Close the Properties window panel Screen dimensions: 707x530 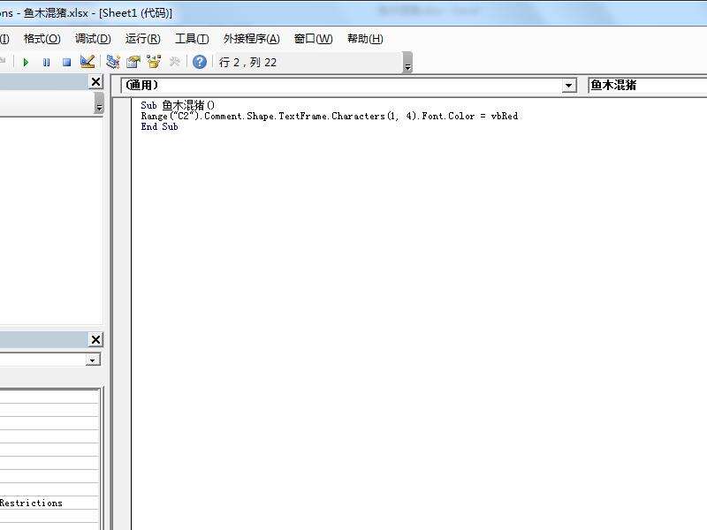tap(95, 339)
